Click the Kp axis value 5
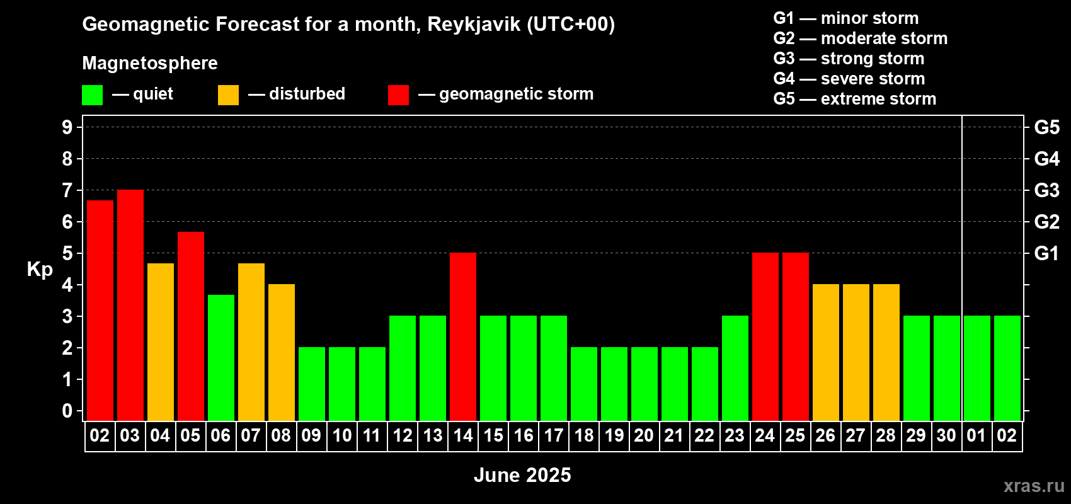 click(x=67, y=253)
